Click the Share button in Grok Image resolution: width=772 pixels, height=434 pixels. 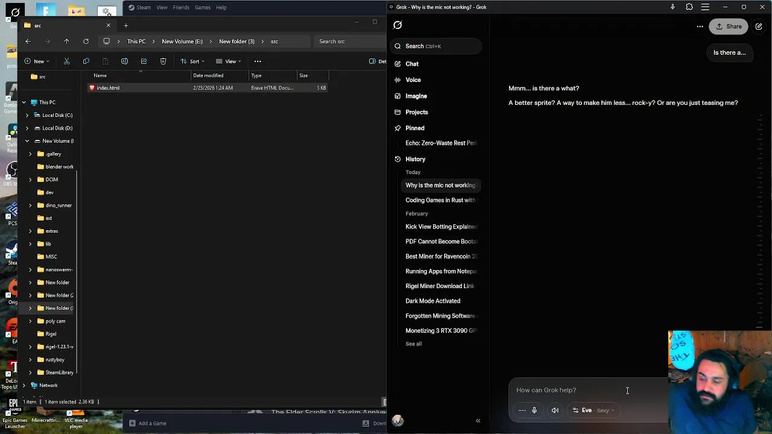(x=729, y=27)
